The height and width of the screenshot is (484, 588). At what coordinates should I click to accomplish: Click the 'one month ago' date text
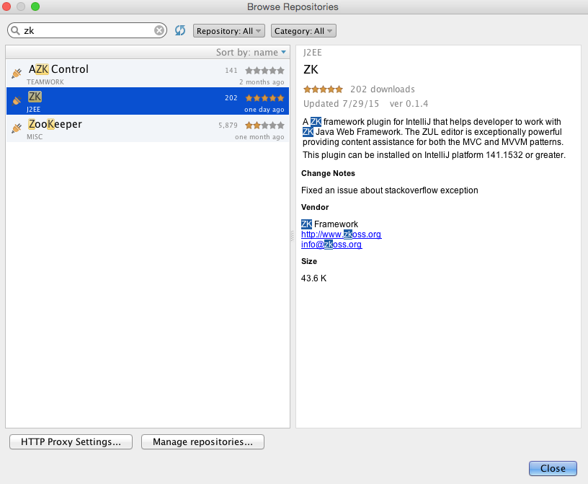coord(259,137)
